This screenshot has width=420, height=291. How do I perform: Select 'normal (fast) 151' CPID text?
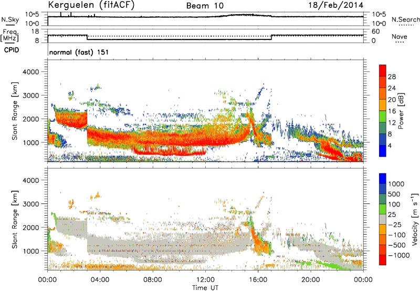pyautogui.click(x=79, y=52)
